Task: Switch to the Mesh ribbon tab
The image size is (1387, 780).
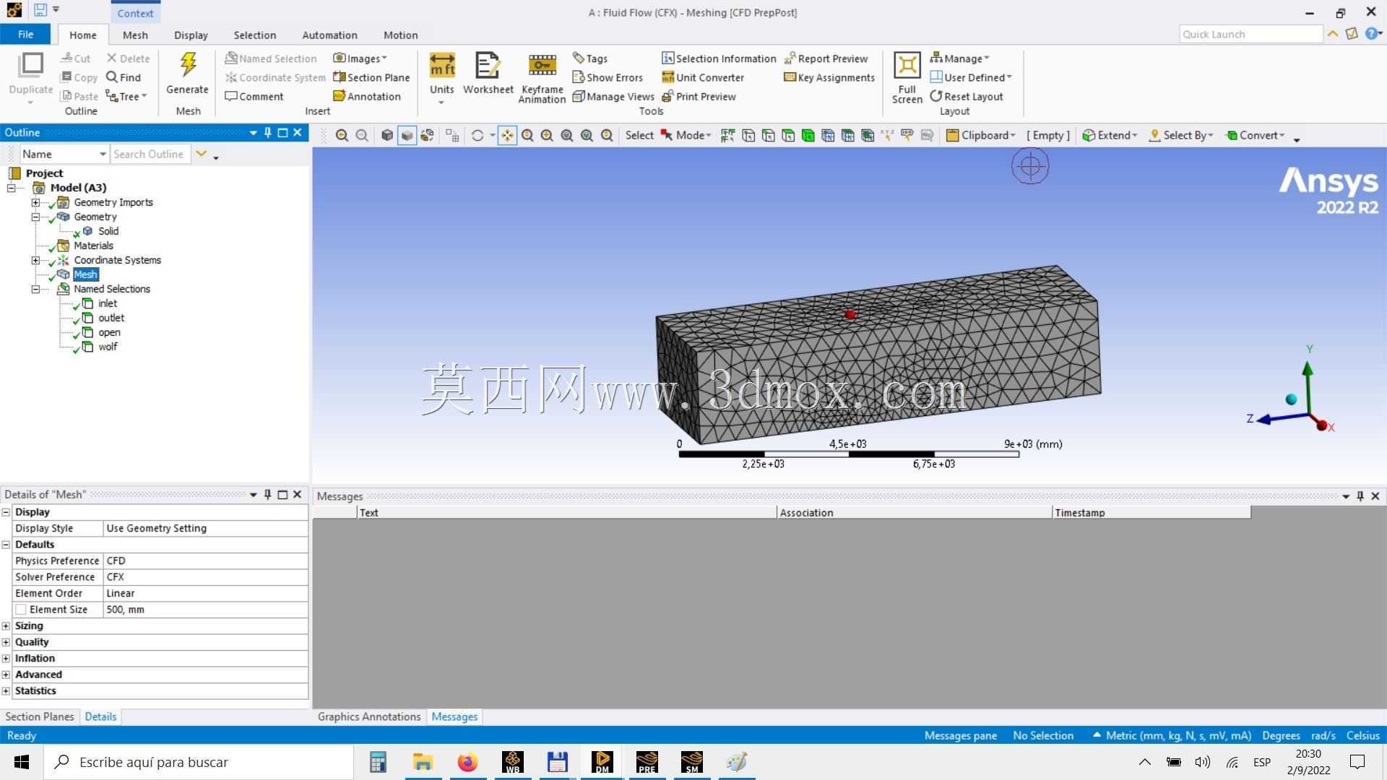Action: 135,35
